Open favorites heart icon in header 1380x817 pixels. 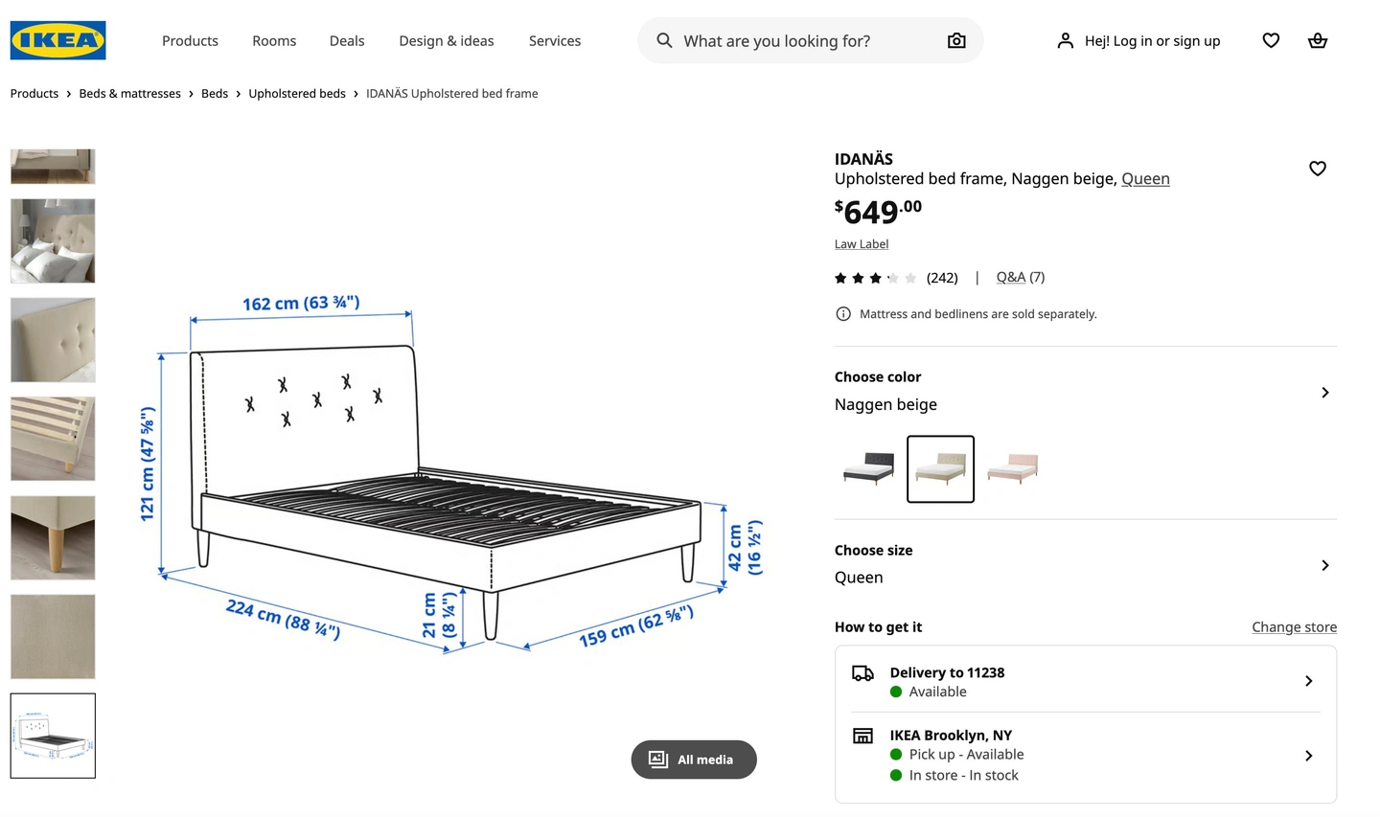click(x=1271, y=40)
